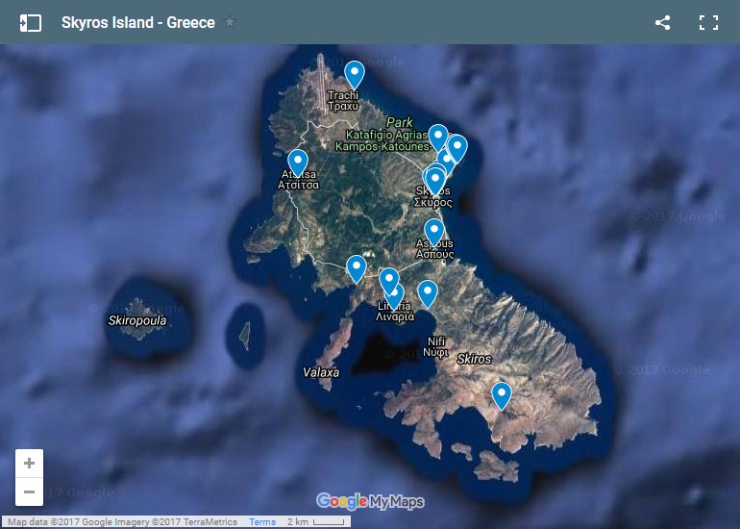Viewport: 740px width, 529px height.
Task: Click the Valaxa island label
Action: (x=321, y=372)
